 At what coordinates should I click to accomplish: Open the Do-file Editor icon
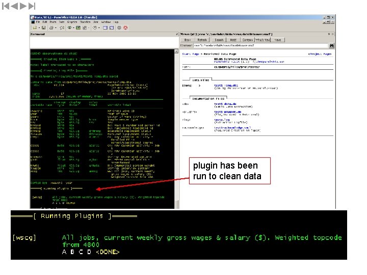coord(95,28)
